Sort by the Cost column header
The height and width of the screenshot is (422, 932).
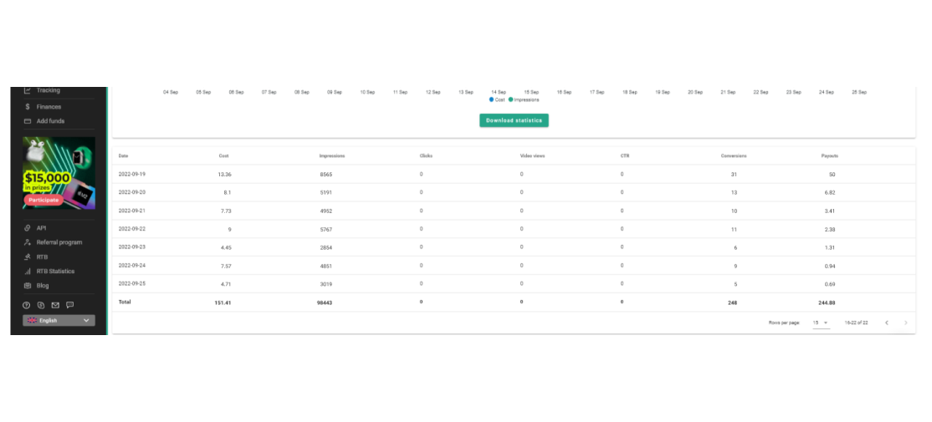click(x=223, y=156)
